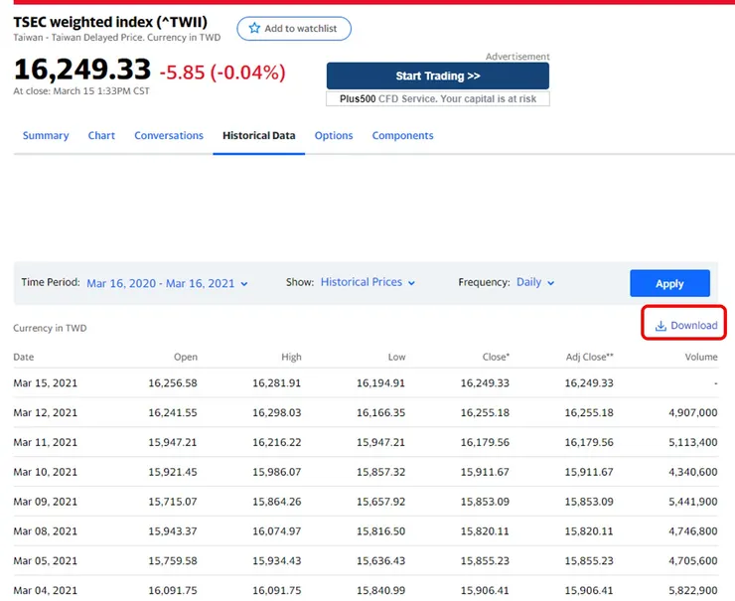The height and width of the screenshot is (601, 735).
Task: Go to the Options tab
Action: coord(334,135)
